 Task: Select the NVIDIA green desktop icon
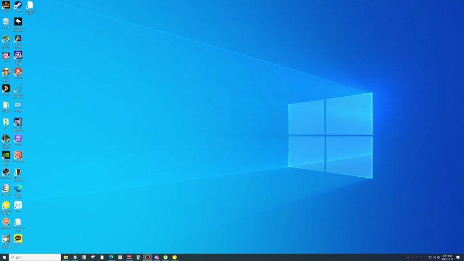point(6,155)
